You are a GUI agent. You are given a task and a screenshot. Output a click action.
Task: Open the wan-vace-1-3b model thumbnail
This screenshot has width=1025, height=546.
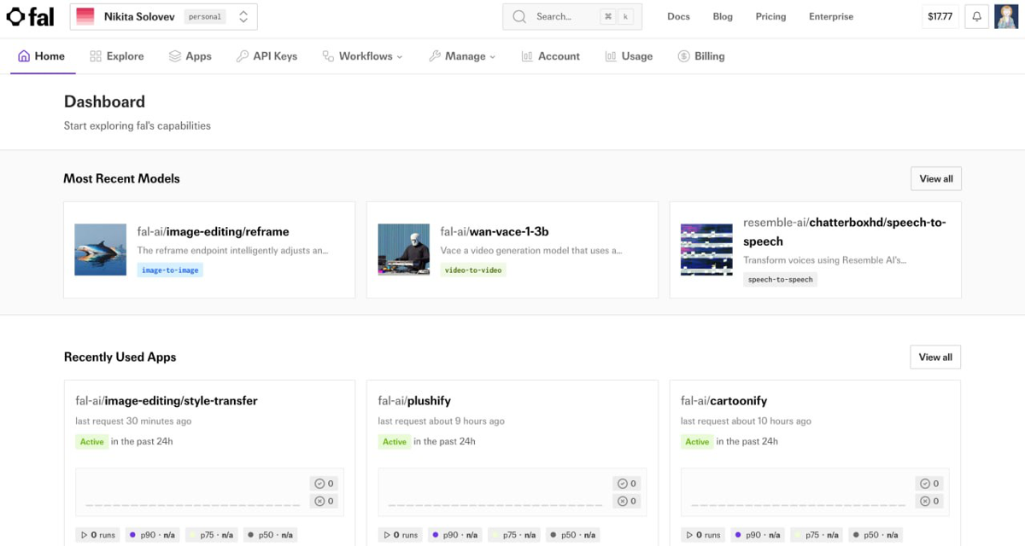tap(403, 249)
